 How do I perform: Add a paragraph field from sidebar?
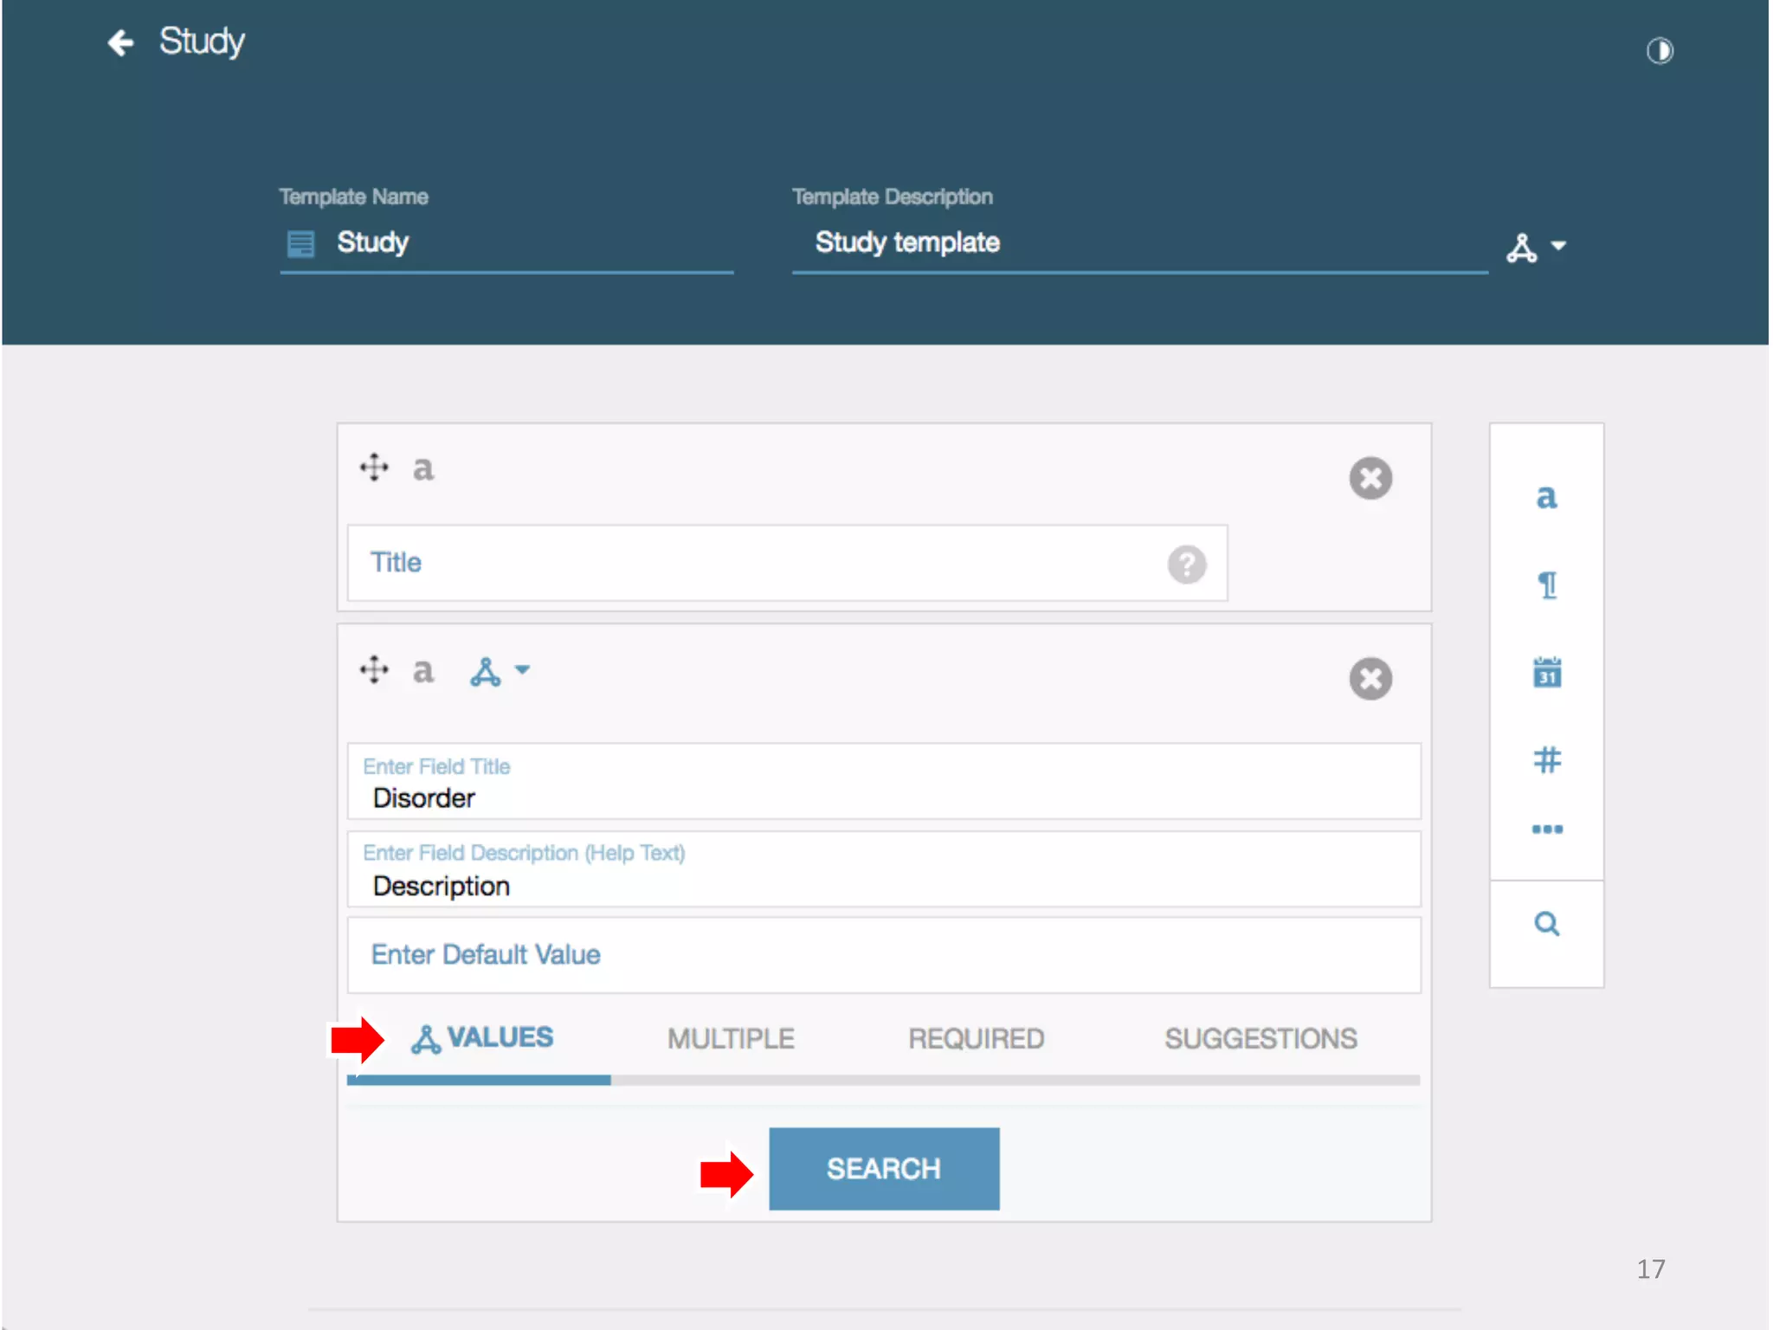1546,585
